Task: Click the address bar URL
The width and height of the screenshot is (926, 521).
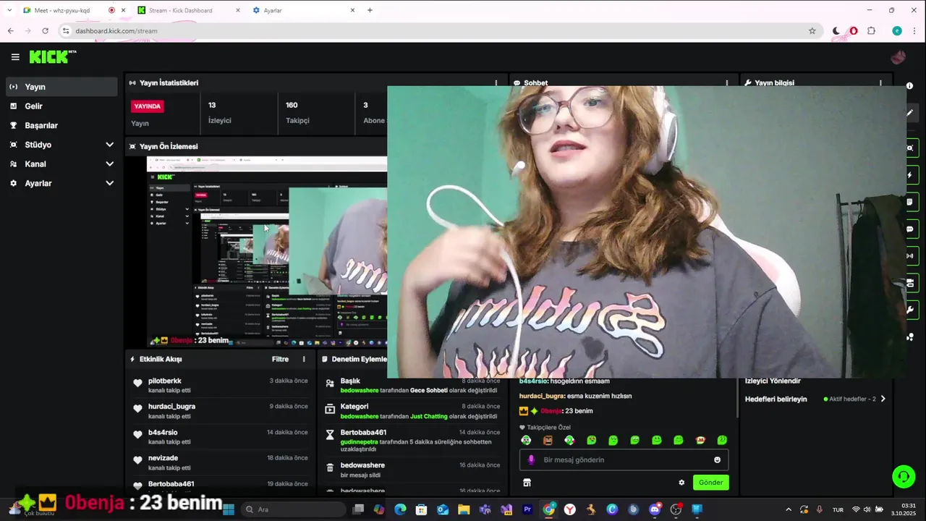Action: point(116,31)
